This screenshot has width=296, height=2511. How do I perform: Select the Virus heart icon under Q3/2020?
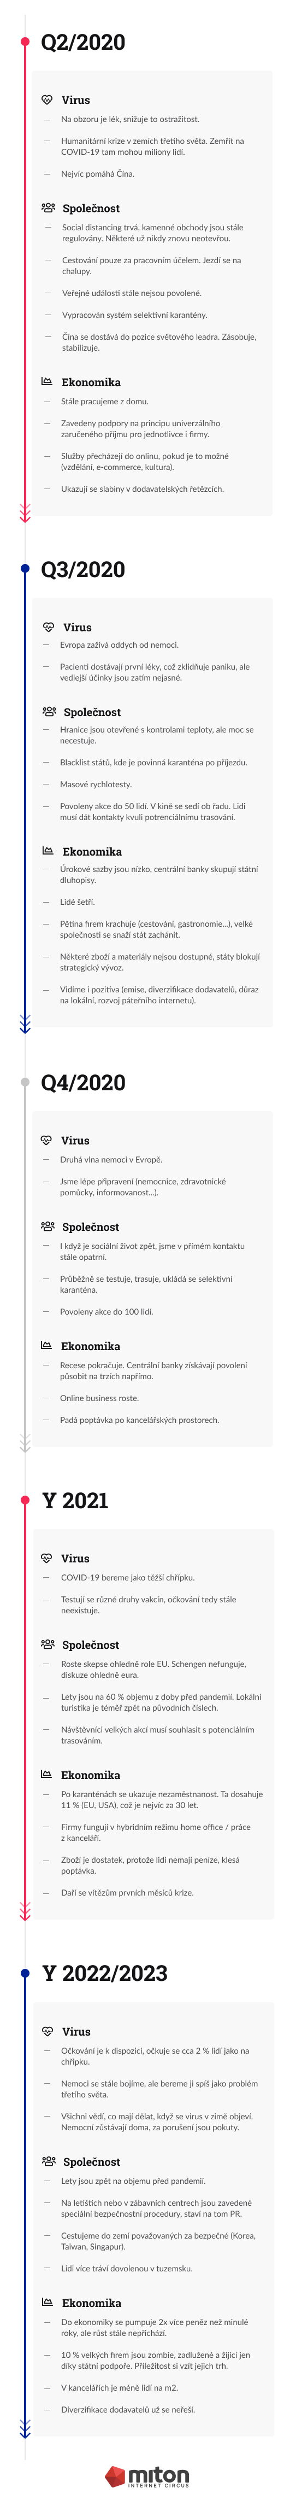click(x=49, y=627)
